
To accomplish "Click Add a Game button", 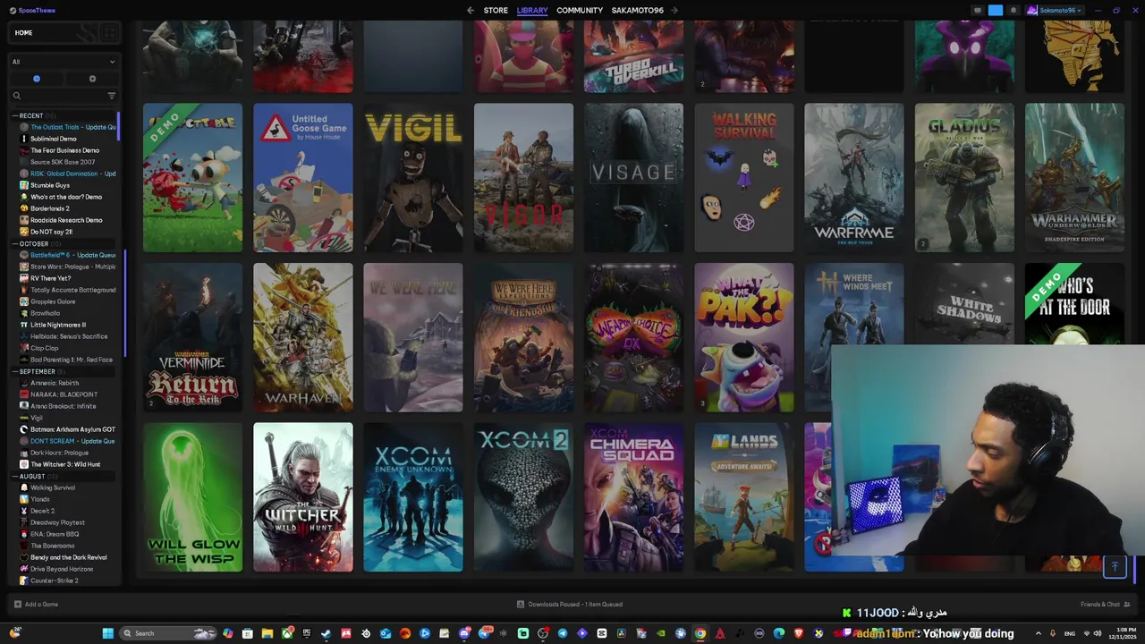I will pyautogui.click(x=36, y=604).
